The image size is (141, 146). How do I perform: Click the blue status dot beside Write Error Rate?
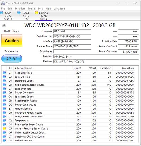tap(4, 140)
